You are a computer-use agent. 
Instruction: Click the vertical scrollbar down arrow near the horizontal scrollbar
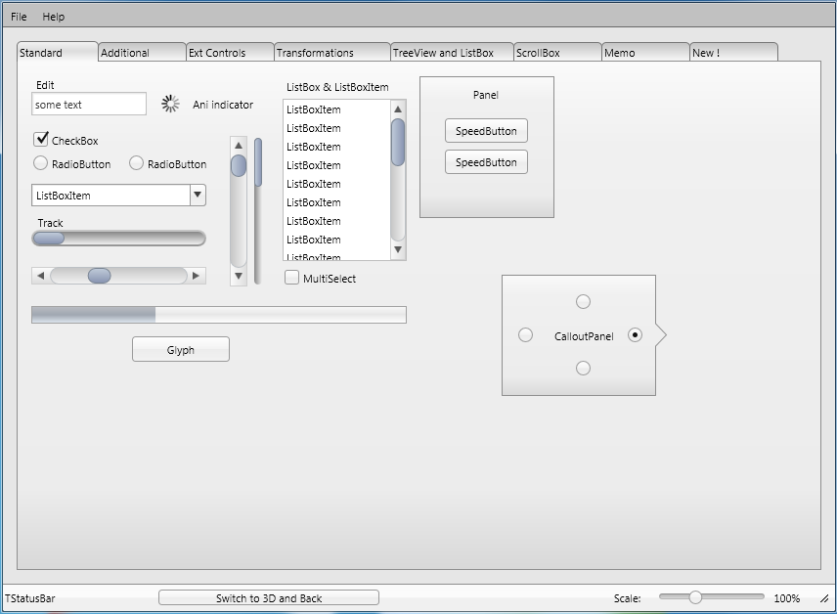click(239, 276)
